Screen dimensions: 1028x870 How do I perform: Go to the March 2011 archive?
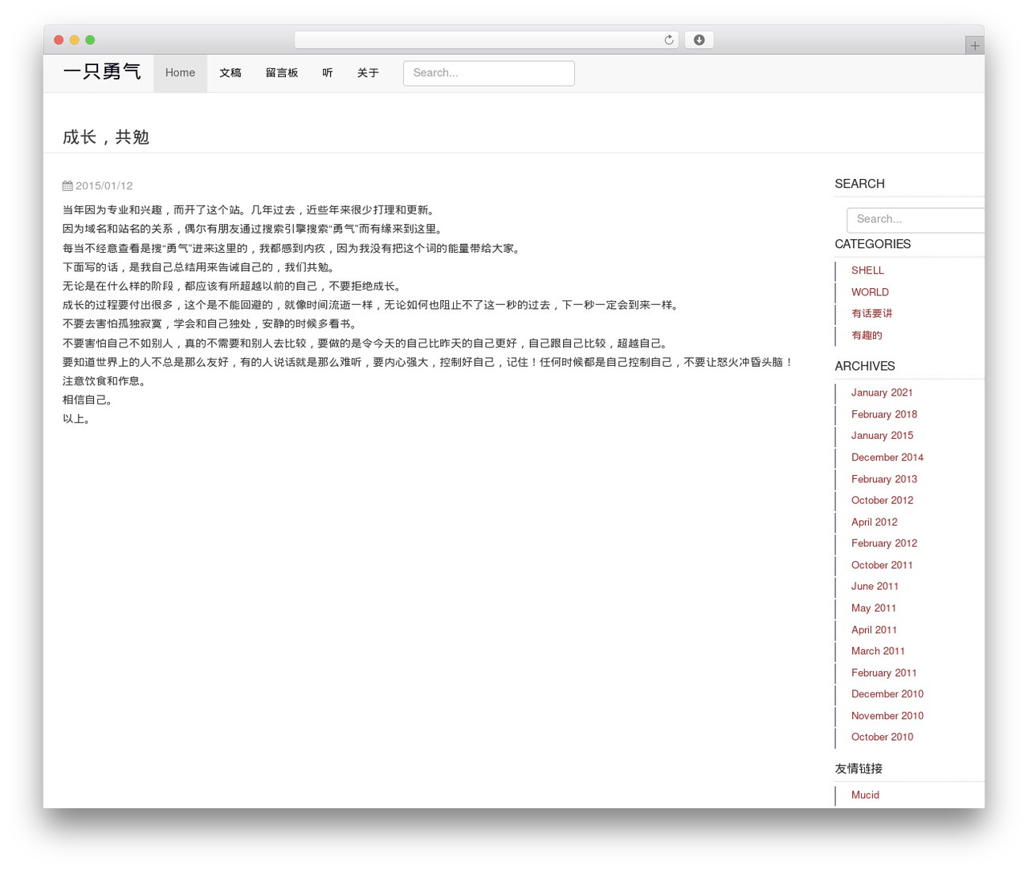(x=878, y=651)
